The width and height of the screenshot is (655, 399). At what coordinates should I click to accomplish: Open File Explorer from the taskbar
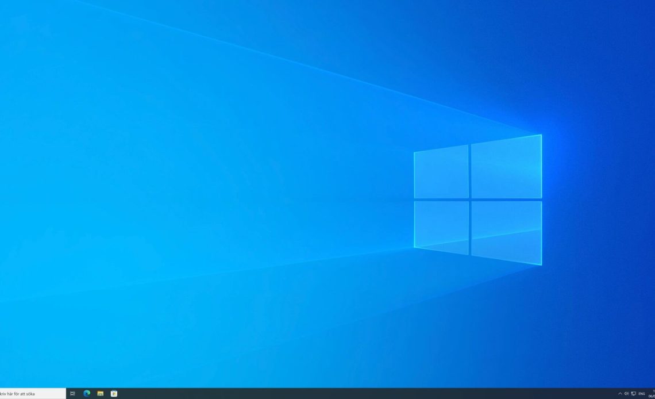tap(100, 394)
